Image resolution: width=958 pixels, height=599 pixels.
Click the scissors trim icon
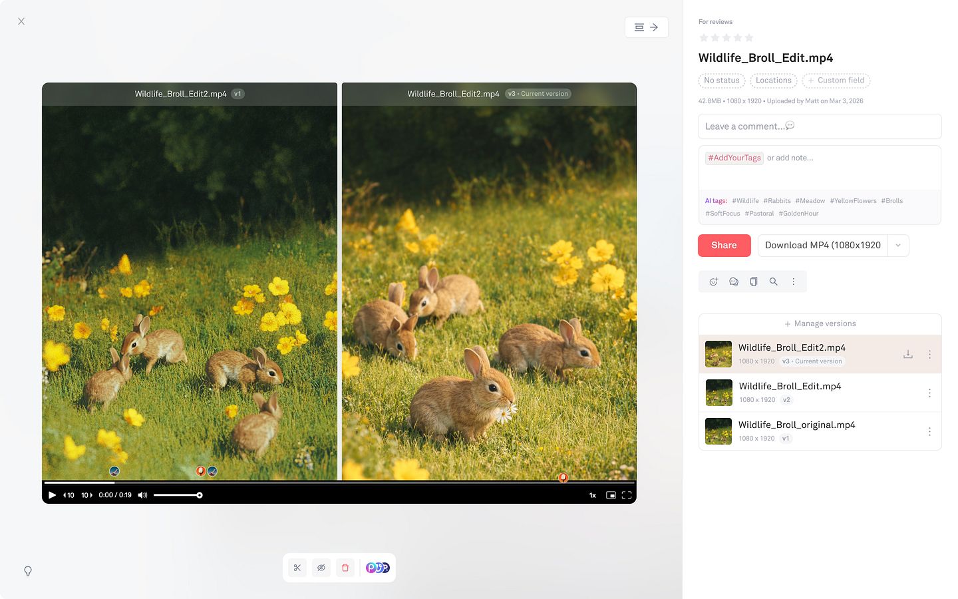click(297, 568)
